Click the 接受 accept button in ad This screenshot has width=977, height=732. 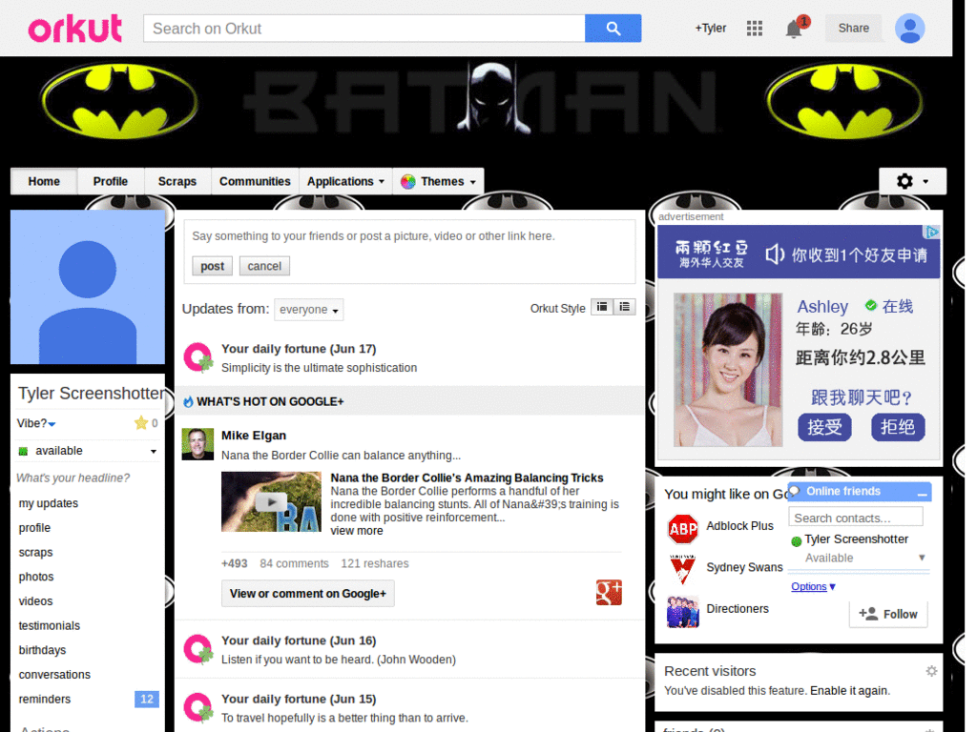824,427
